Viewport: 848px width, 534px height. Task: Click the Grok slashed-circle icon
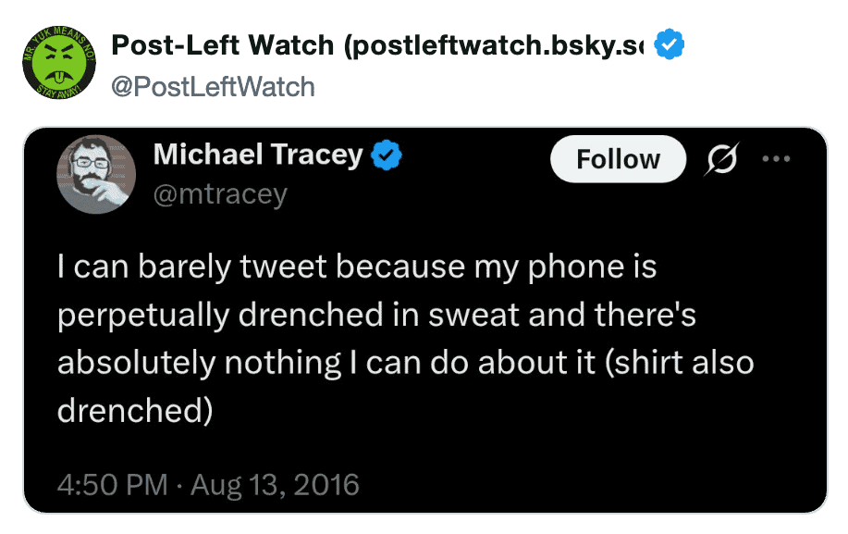tap(719, 159)
